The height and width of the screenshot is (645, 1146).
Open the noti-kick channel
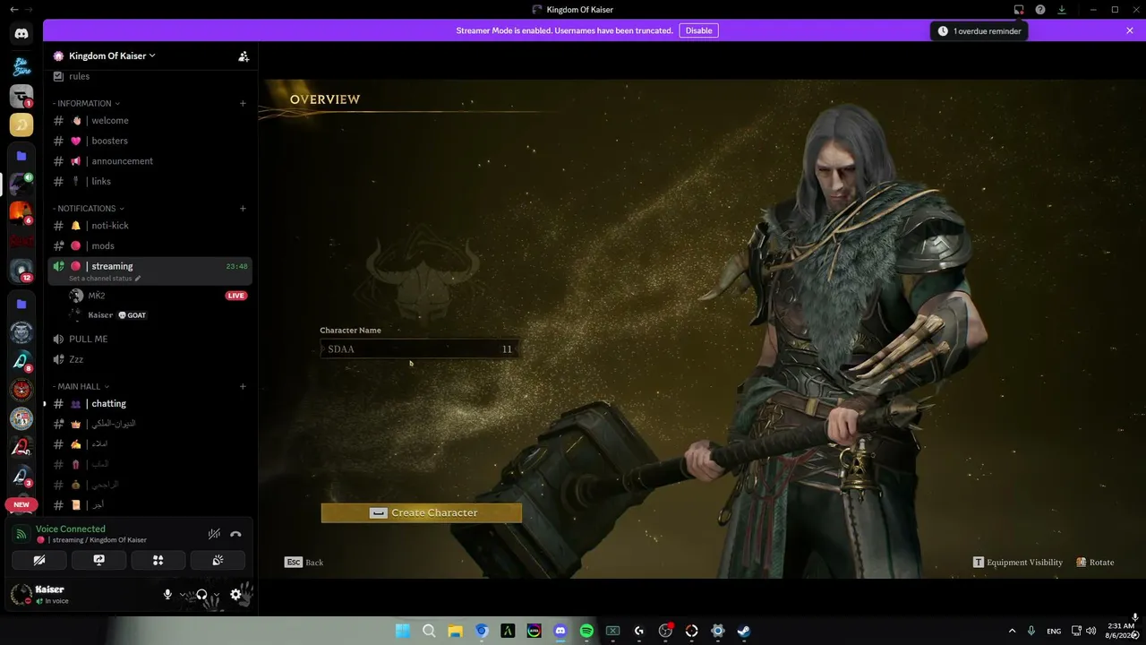point(150,226)
